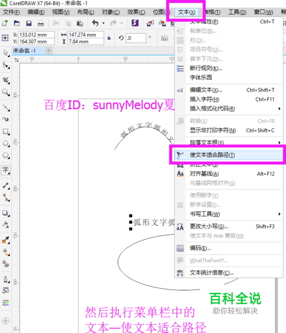
Task: Open the 编辑(E) menu
Action: 36,12
